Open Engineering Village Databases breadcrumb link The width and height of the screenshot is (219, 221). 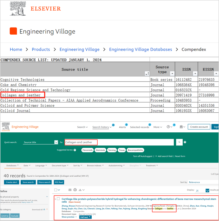coord(140,49)
